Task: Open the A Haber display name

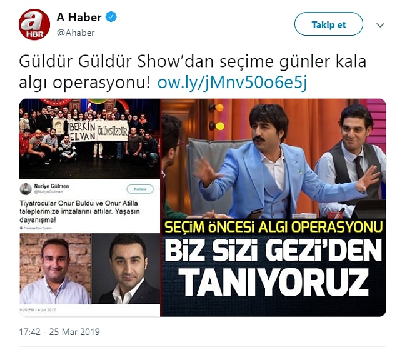Action: [79, 18]
